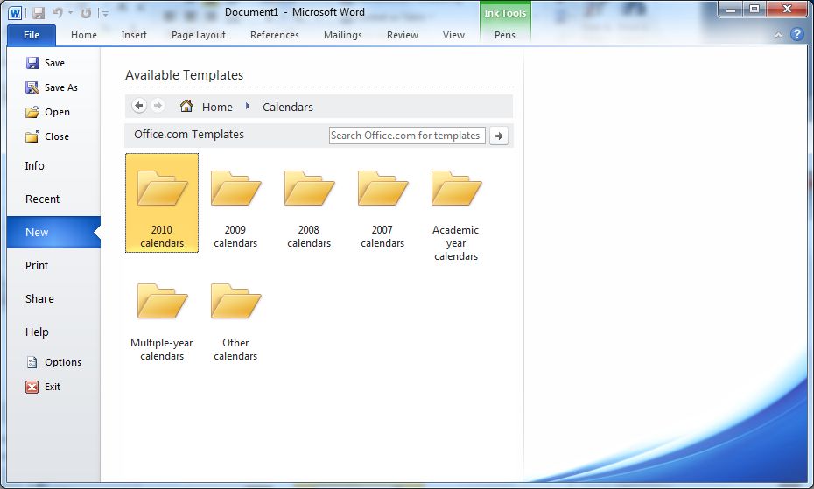The width and height of the screenshot is (814, 489).
Task: Click the Search Office.com for templates field
Action: coord(406,136)
